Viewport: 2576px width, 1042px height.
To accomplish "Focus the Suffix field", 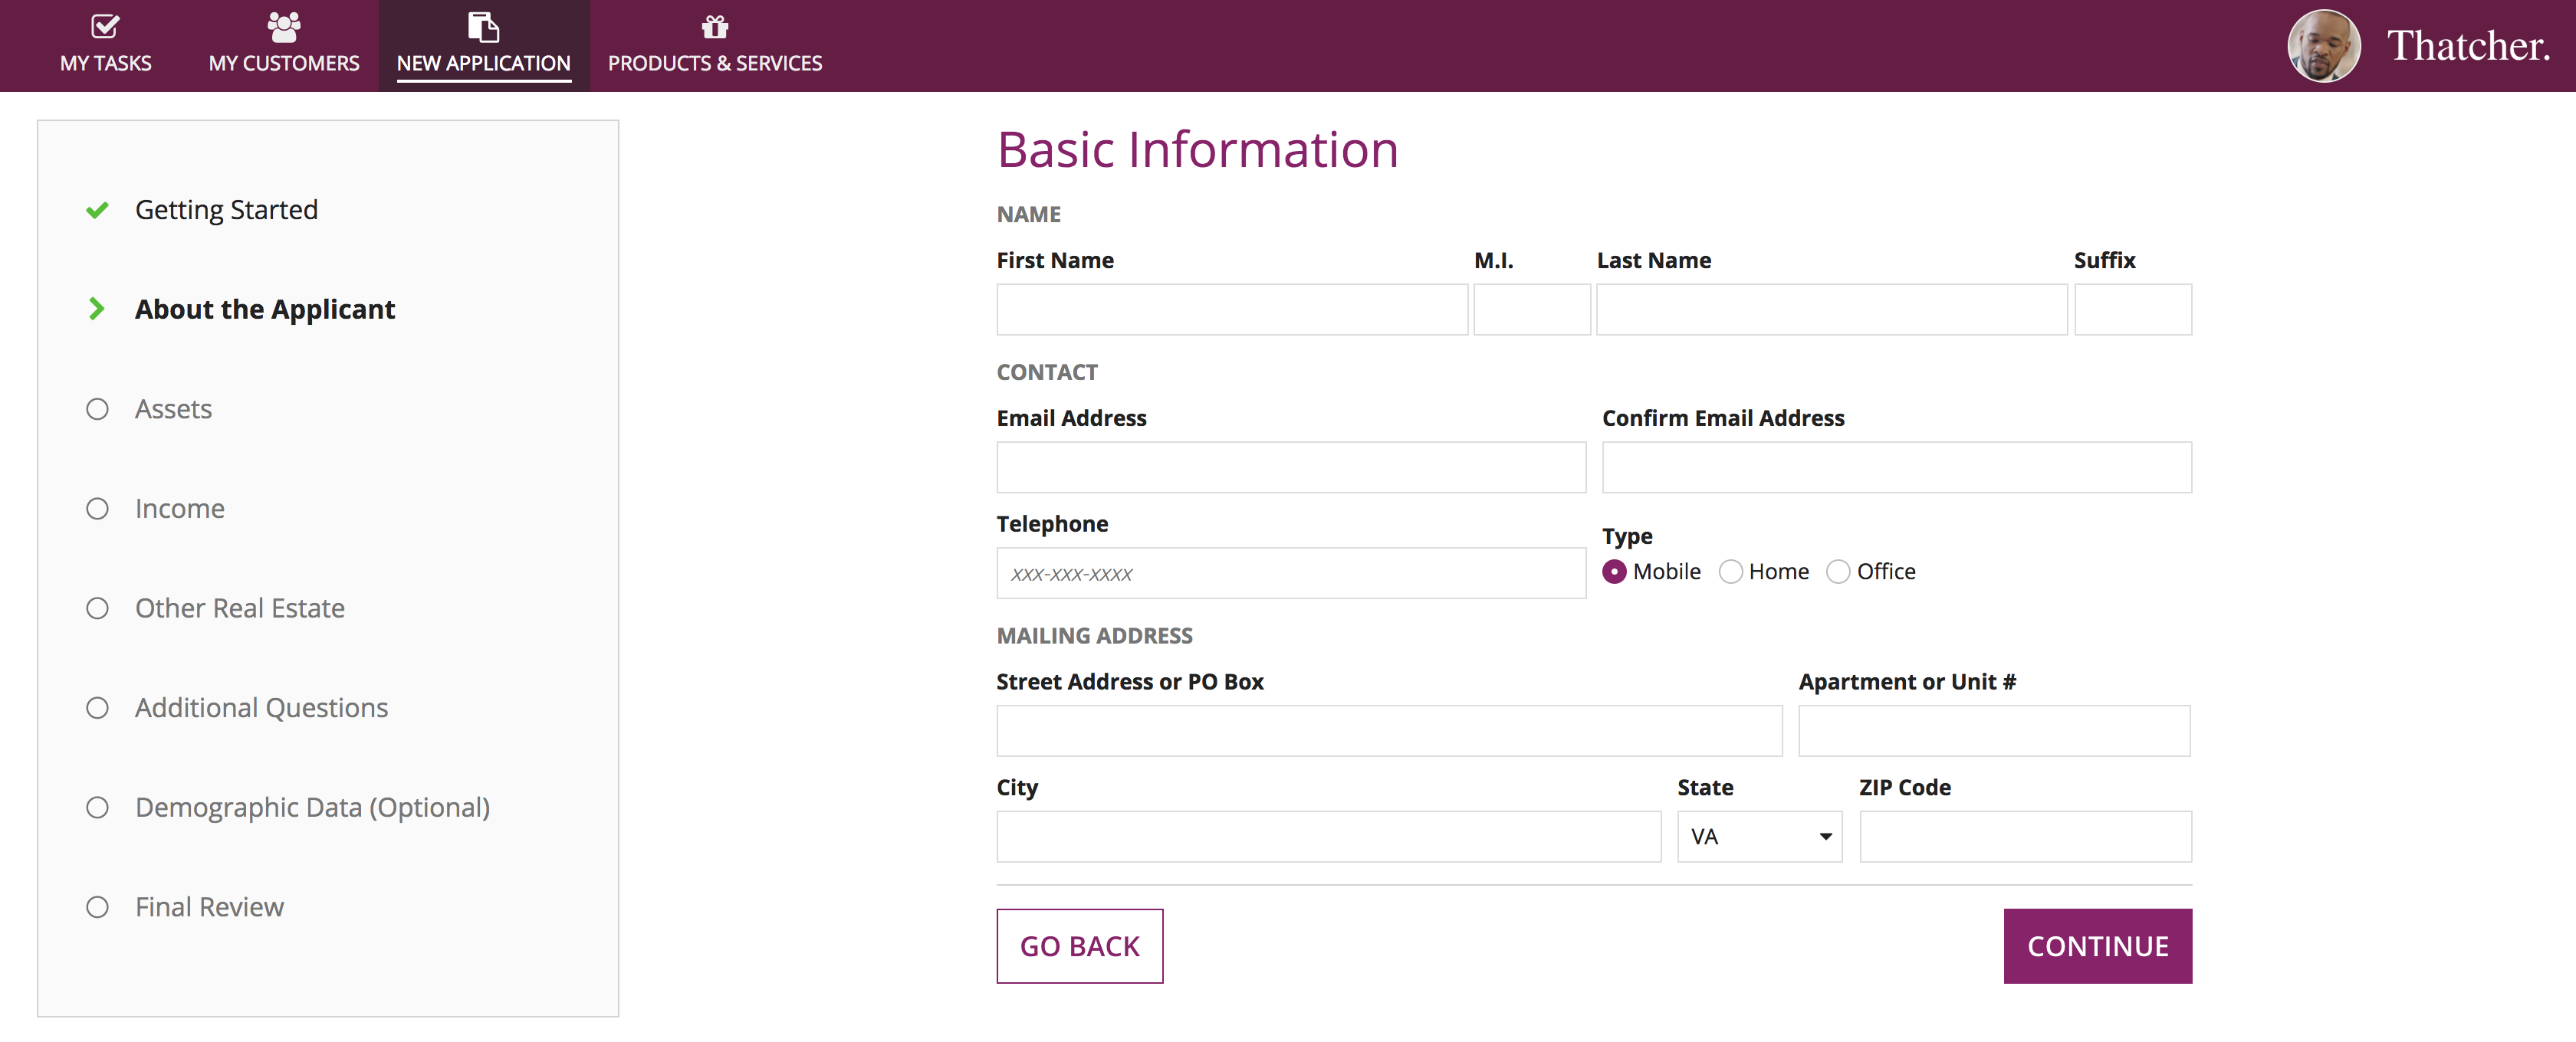I will (x=2132, y=309).
